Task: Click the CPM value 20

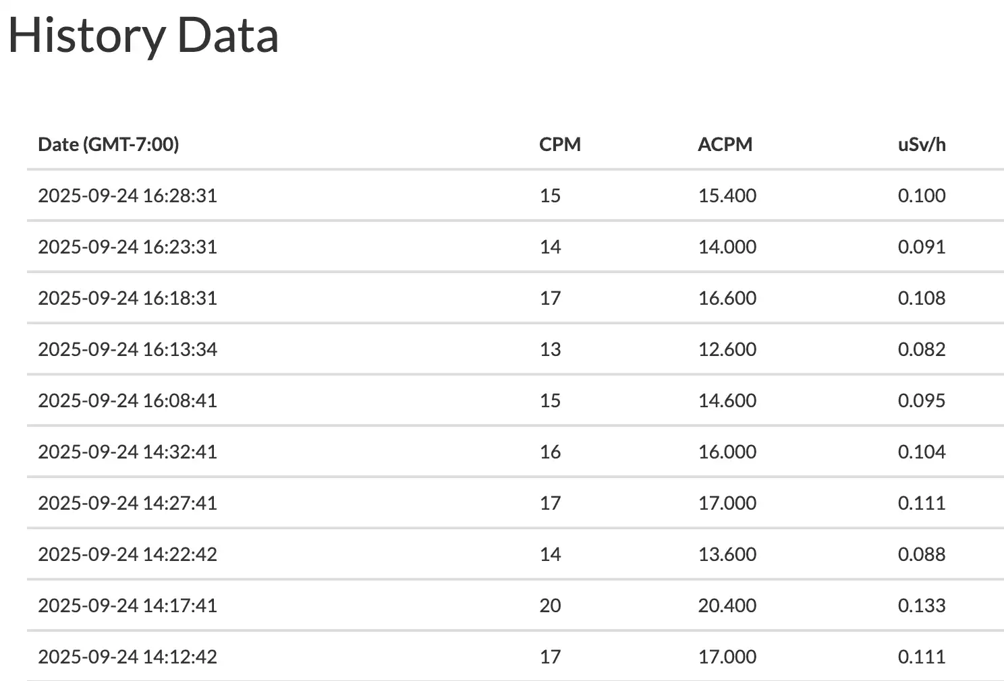Action: coord(550,605)
